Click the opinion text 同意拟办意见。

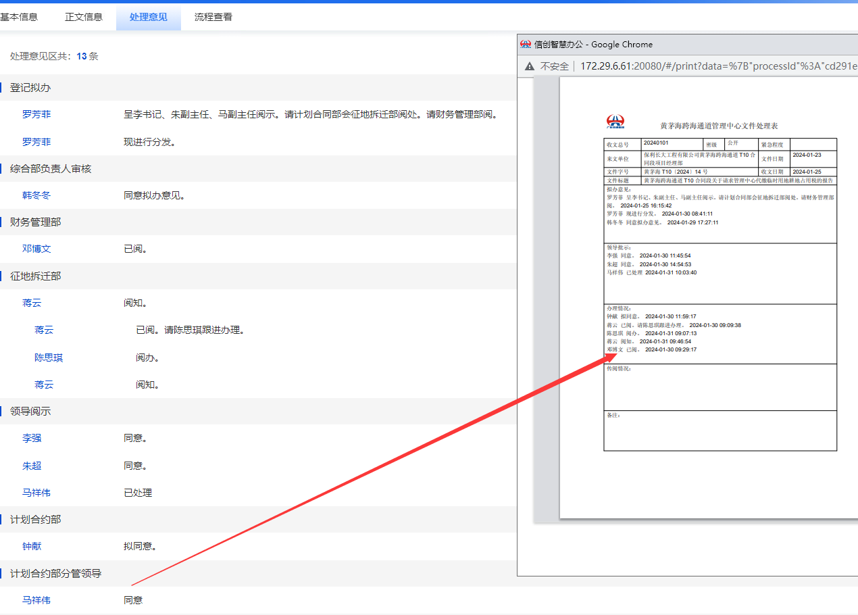(x=154, y=195)
